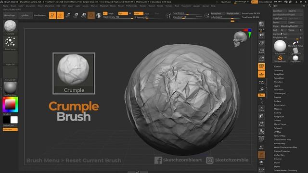Adjust the Z Intensity slider
Screen dimensions: 308x173
click(x=149, y=17)
